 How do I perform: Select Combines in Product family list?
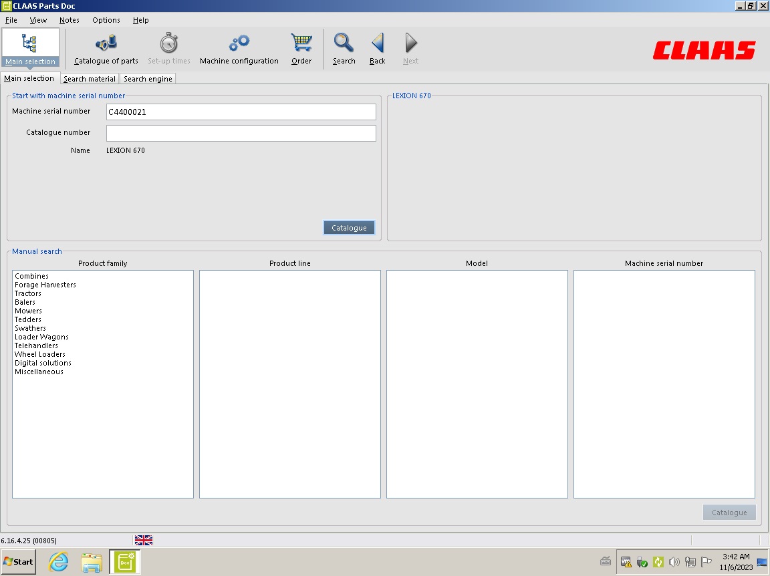31,276
